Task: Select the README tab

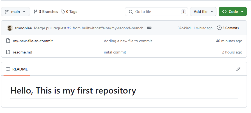Action: point(17,69)
